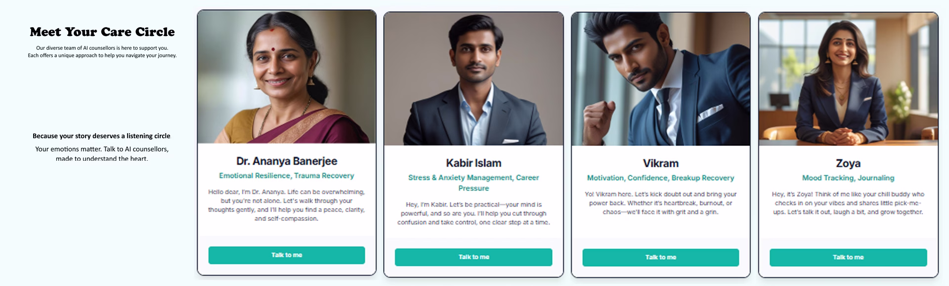Click Zoya's chill buddy description text
Screen dimensions: 949x286
click(848, 203)
